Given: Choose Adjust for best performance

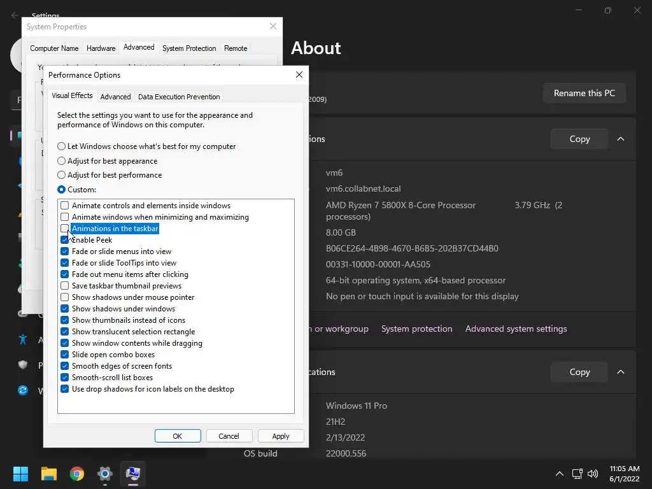Looking at the screenshot, I should click(62, 175).
